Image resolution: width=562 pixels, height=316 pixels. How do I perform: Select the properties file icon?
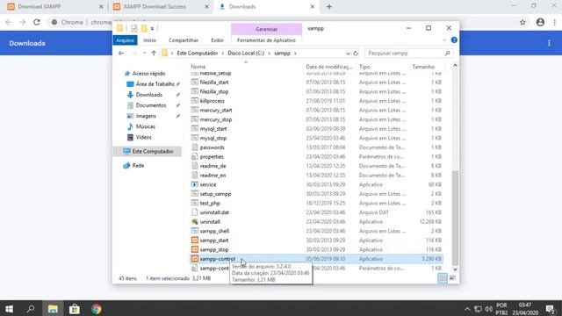pyautogui.click(x=195, y=156)
